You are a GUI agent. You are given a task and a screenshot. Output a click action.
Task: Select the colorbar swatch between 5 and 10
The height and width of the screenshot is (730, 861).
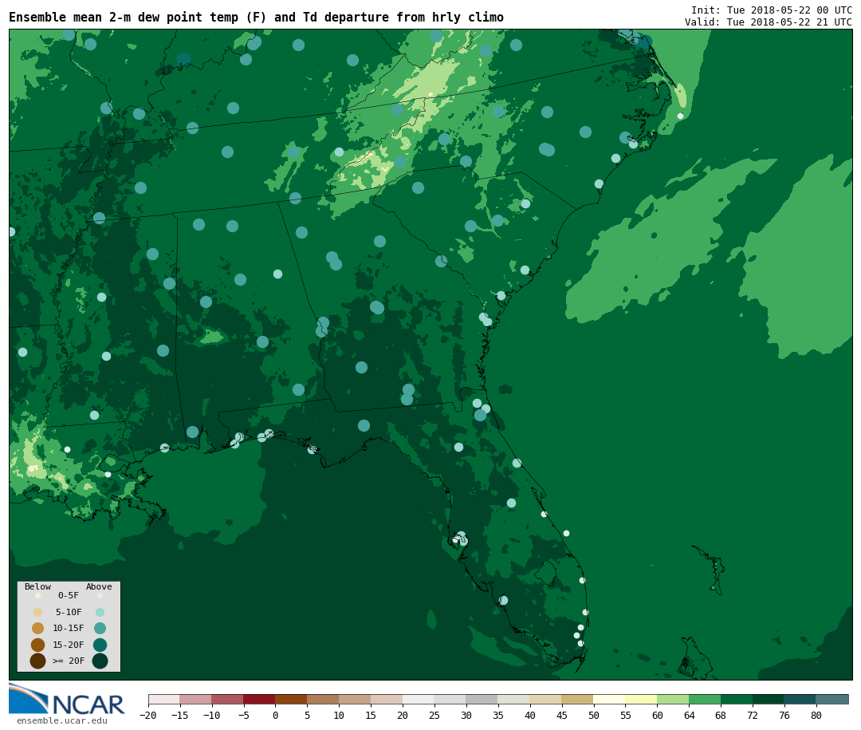click(x=324, y=699)
